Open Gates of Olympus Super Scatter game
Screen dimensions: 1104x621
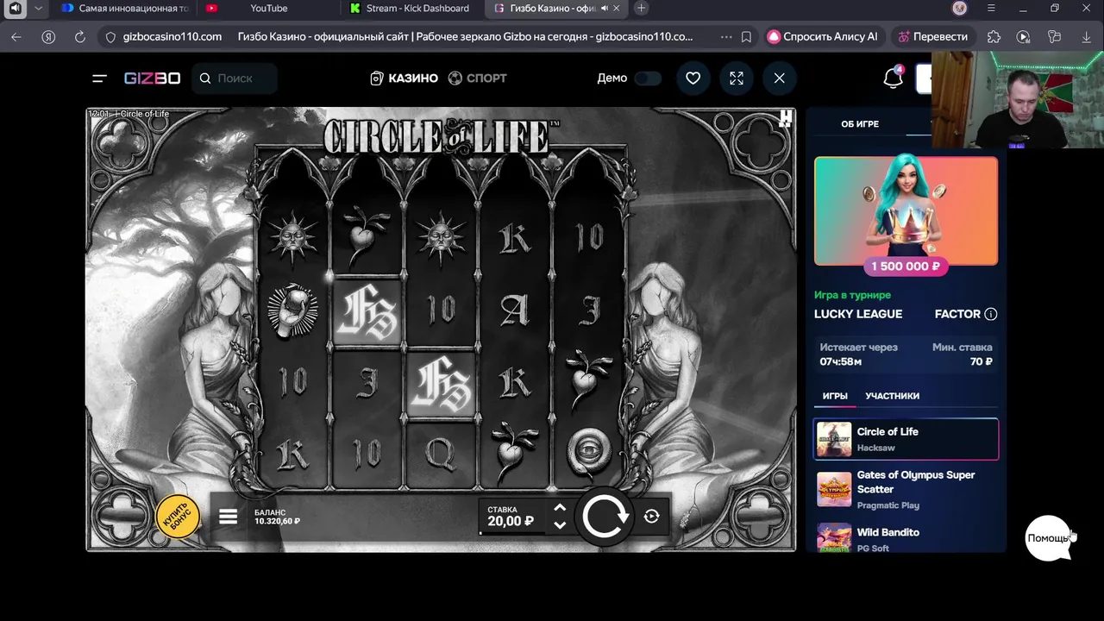[x=906, y=489]
